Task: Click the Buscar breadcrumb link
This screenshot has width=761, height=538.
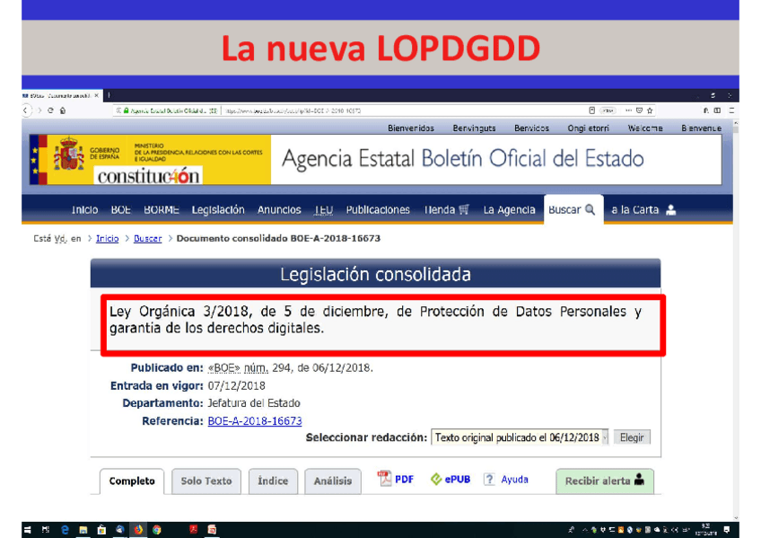Action: click(147, 238)
